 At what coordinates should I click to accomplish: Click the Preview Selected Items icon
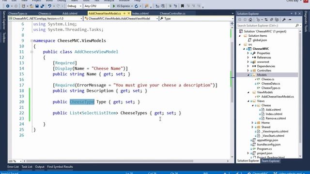point(290,19)
